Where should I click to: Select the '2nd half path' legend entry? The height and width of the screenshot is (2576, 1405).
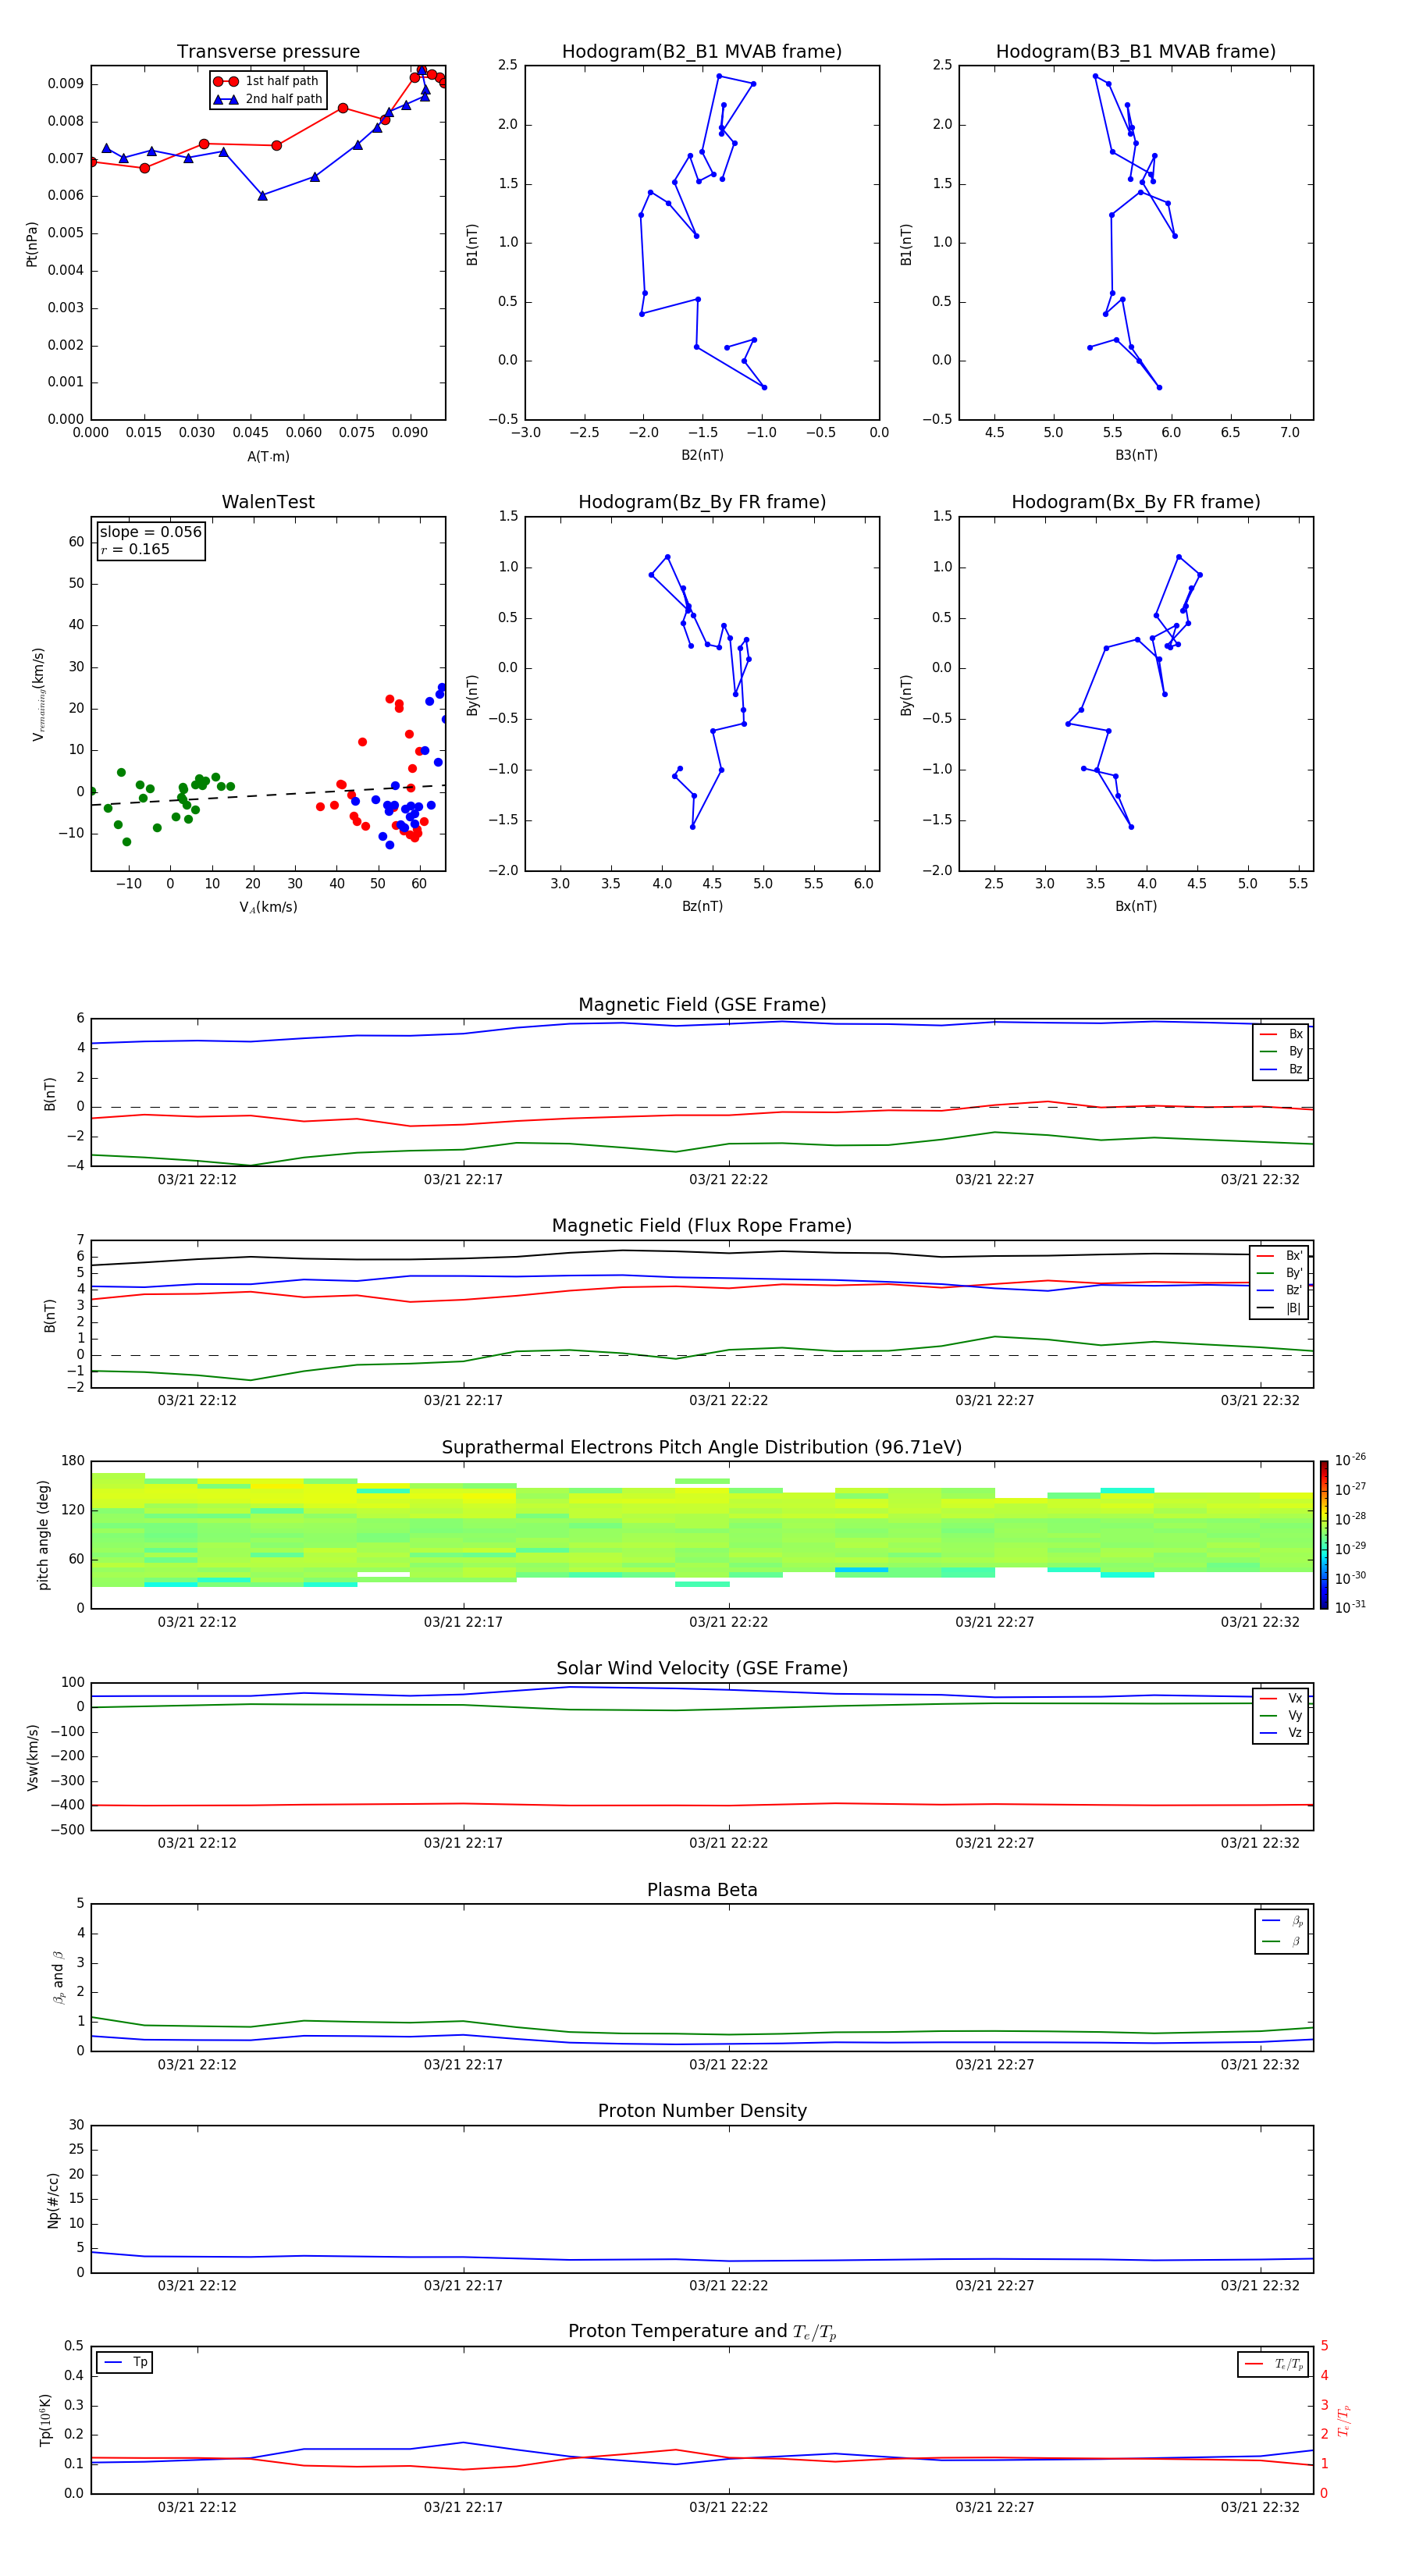click(x=267, y=99)
